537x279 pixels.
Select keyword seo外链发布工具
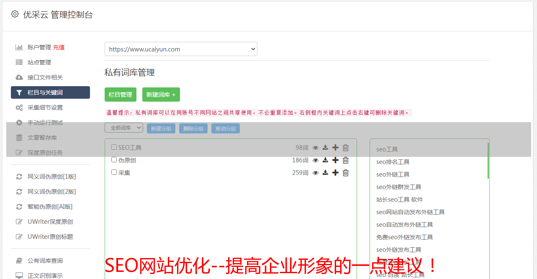point(398,250)
